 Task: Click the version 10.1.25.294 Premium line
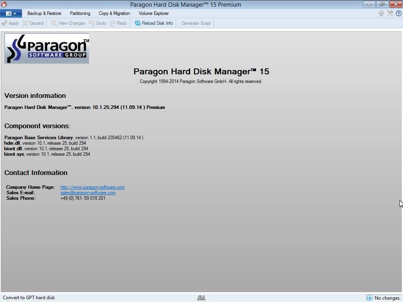[x=85, y=107]
